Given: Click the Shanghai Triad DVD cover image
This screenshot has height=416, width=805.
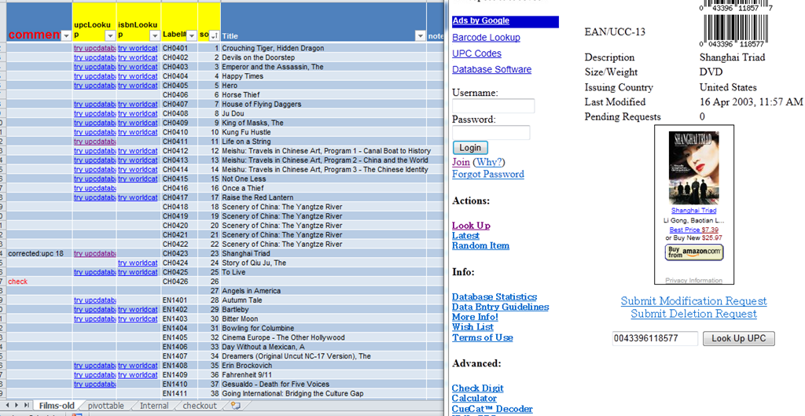Looking at the screenshot, I should [693, 168].
